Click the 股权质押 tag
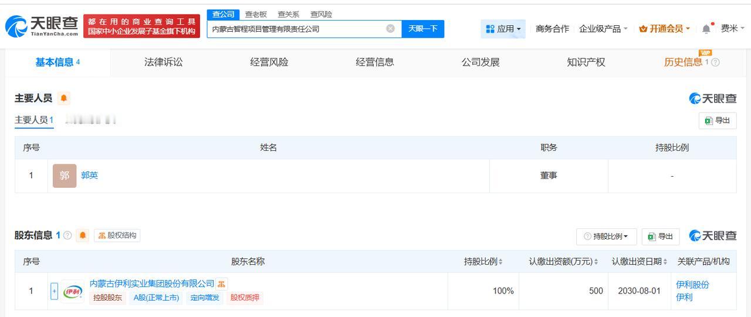This screenshot has width=751, height=317. click(x=245, y=298)
